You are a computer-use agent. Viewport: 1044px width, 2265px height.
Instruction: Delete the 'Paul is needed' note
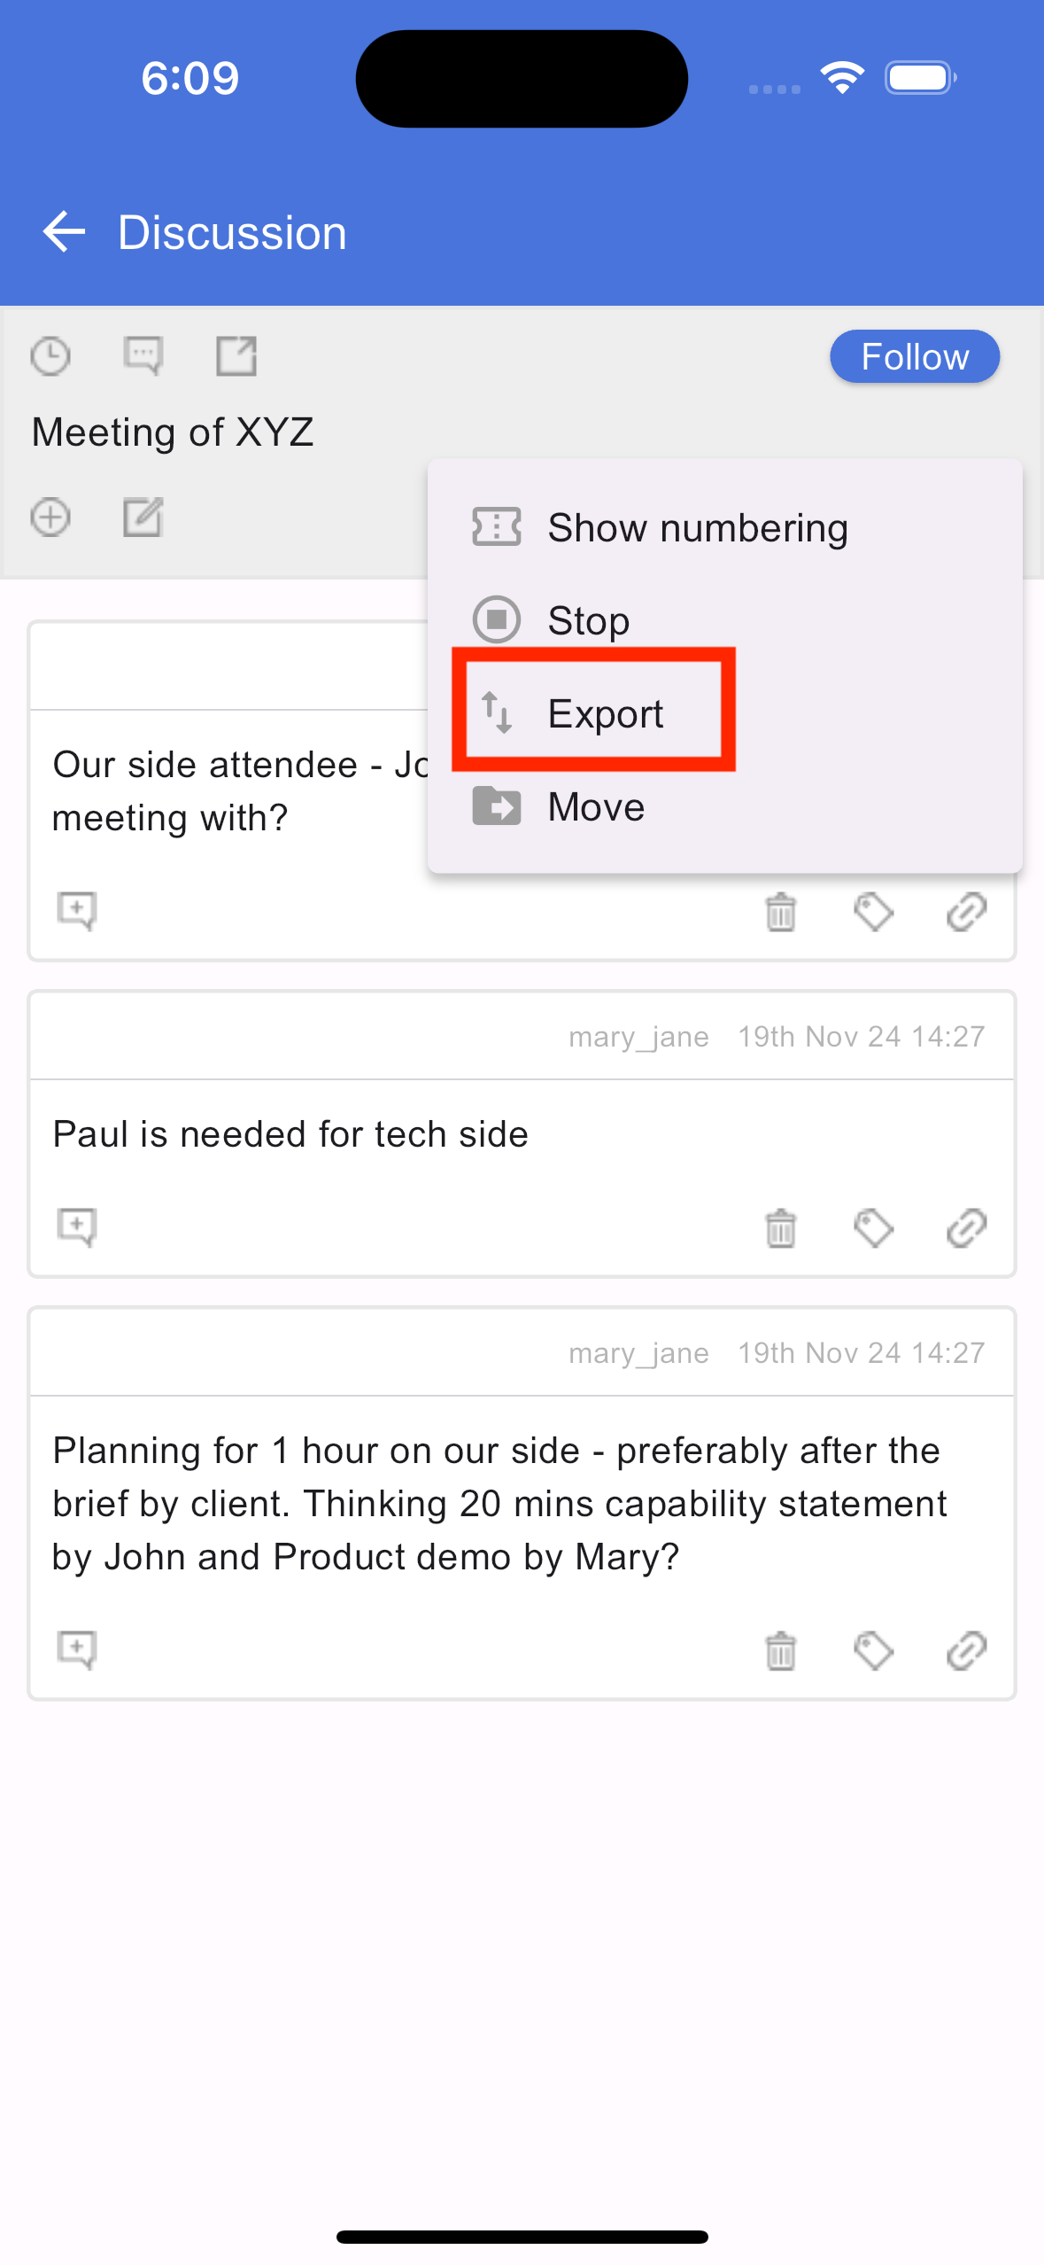click(781, 1228)
